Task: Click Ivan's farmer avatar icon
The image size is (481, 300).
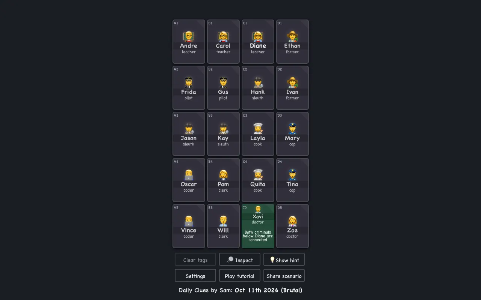Action: click(x=292, y=82)
